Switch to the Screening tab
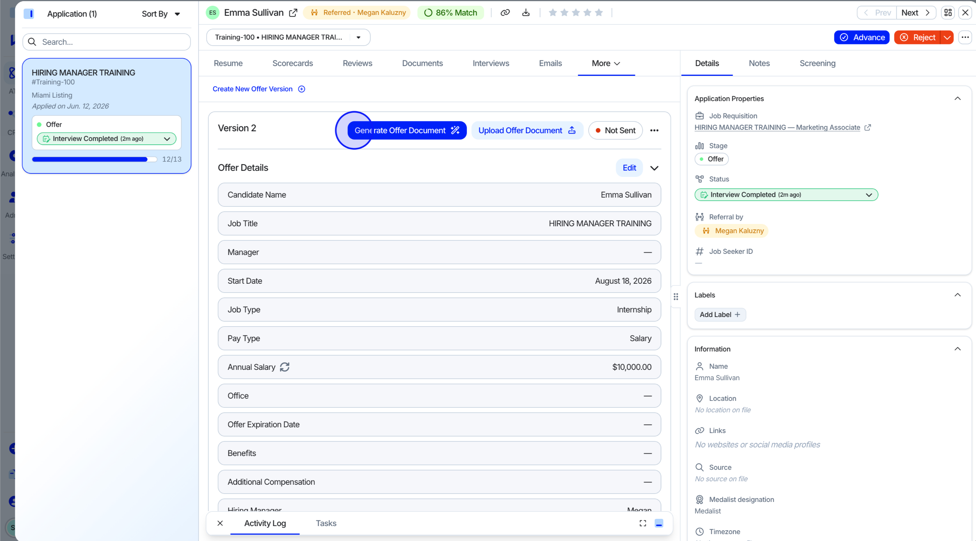The height and width of the screenshot is (541, 976). [817, 64]
